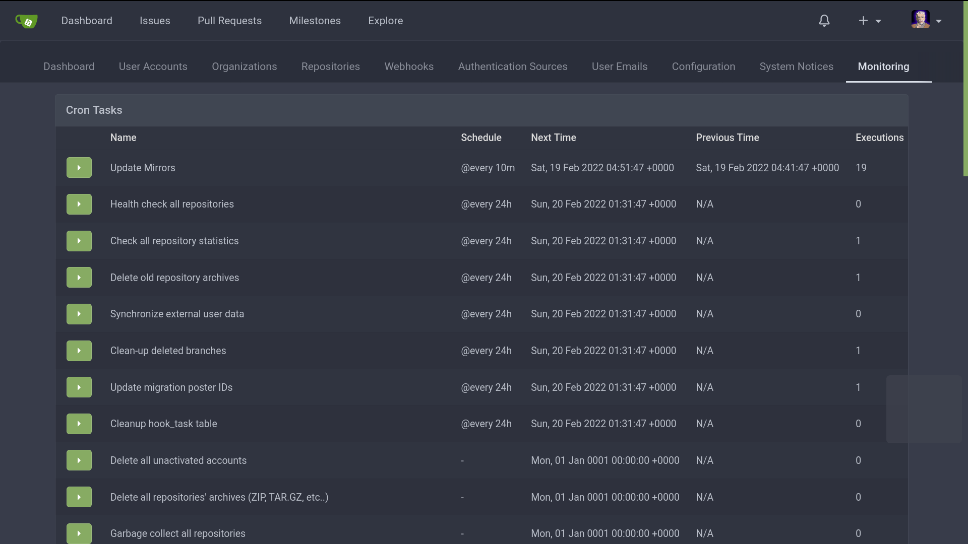This screenshot has height=544, width=968.
Task: Run the Update Mirrors cron task
Action: click(79, 168)
